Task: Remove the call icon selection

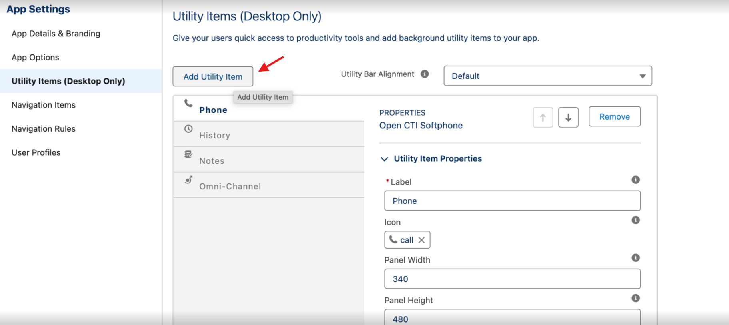Action: (421, 240)
